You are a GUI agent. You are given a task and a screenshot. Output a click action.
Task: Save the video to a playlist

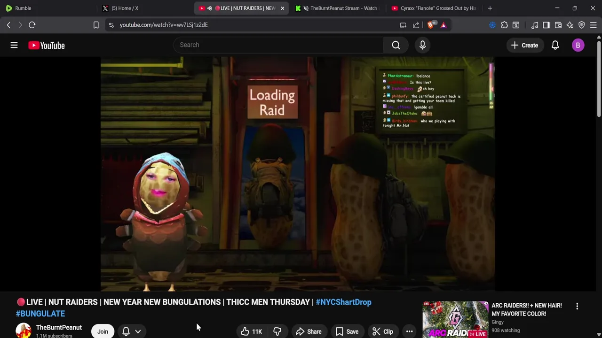347,331
